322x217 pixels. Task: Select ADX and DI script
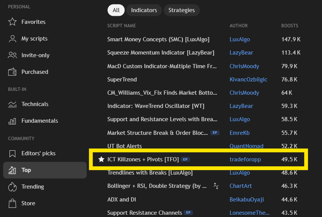pyautogui.click(x=122, y=200)
